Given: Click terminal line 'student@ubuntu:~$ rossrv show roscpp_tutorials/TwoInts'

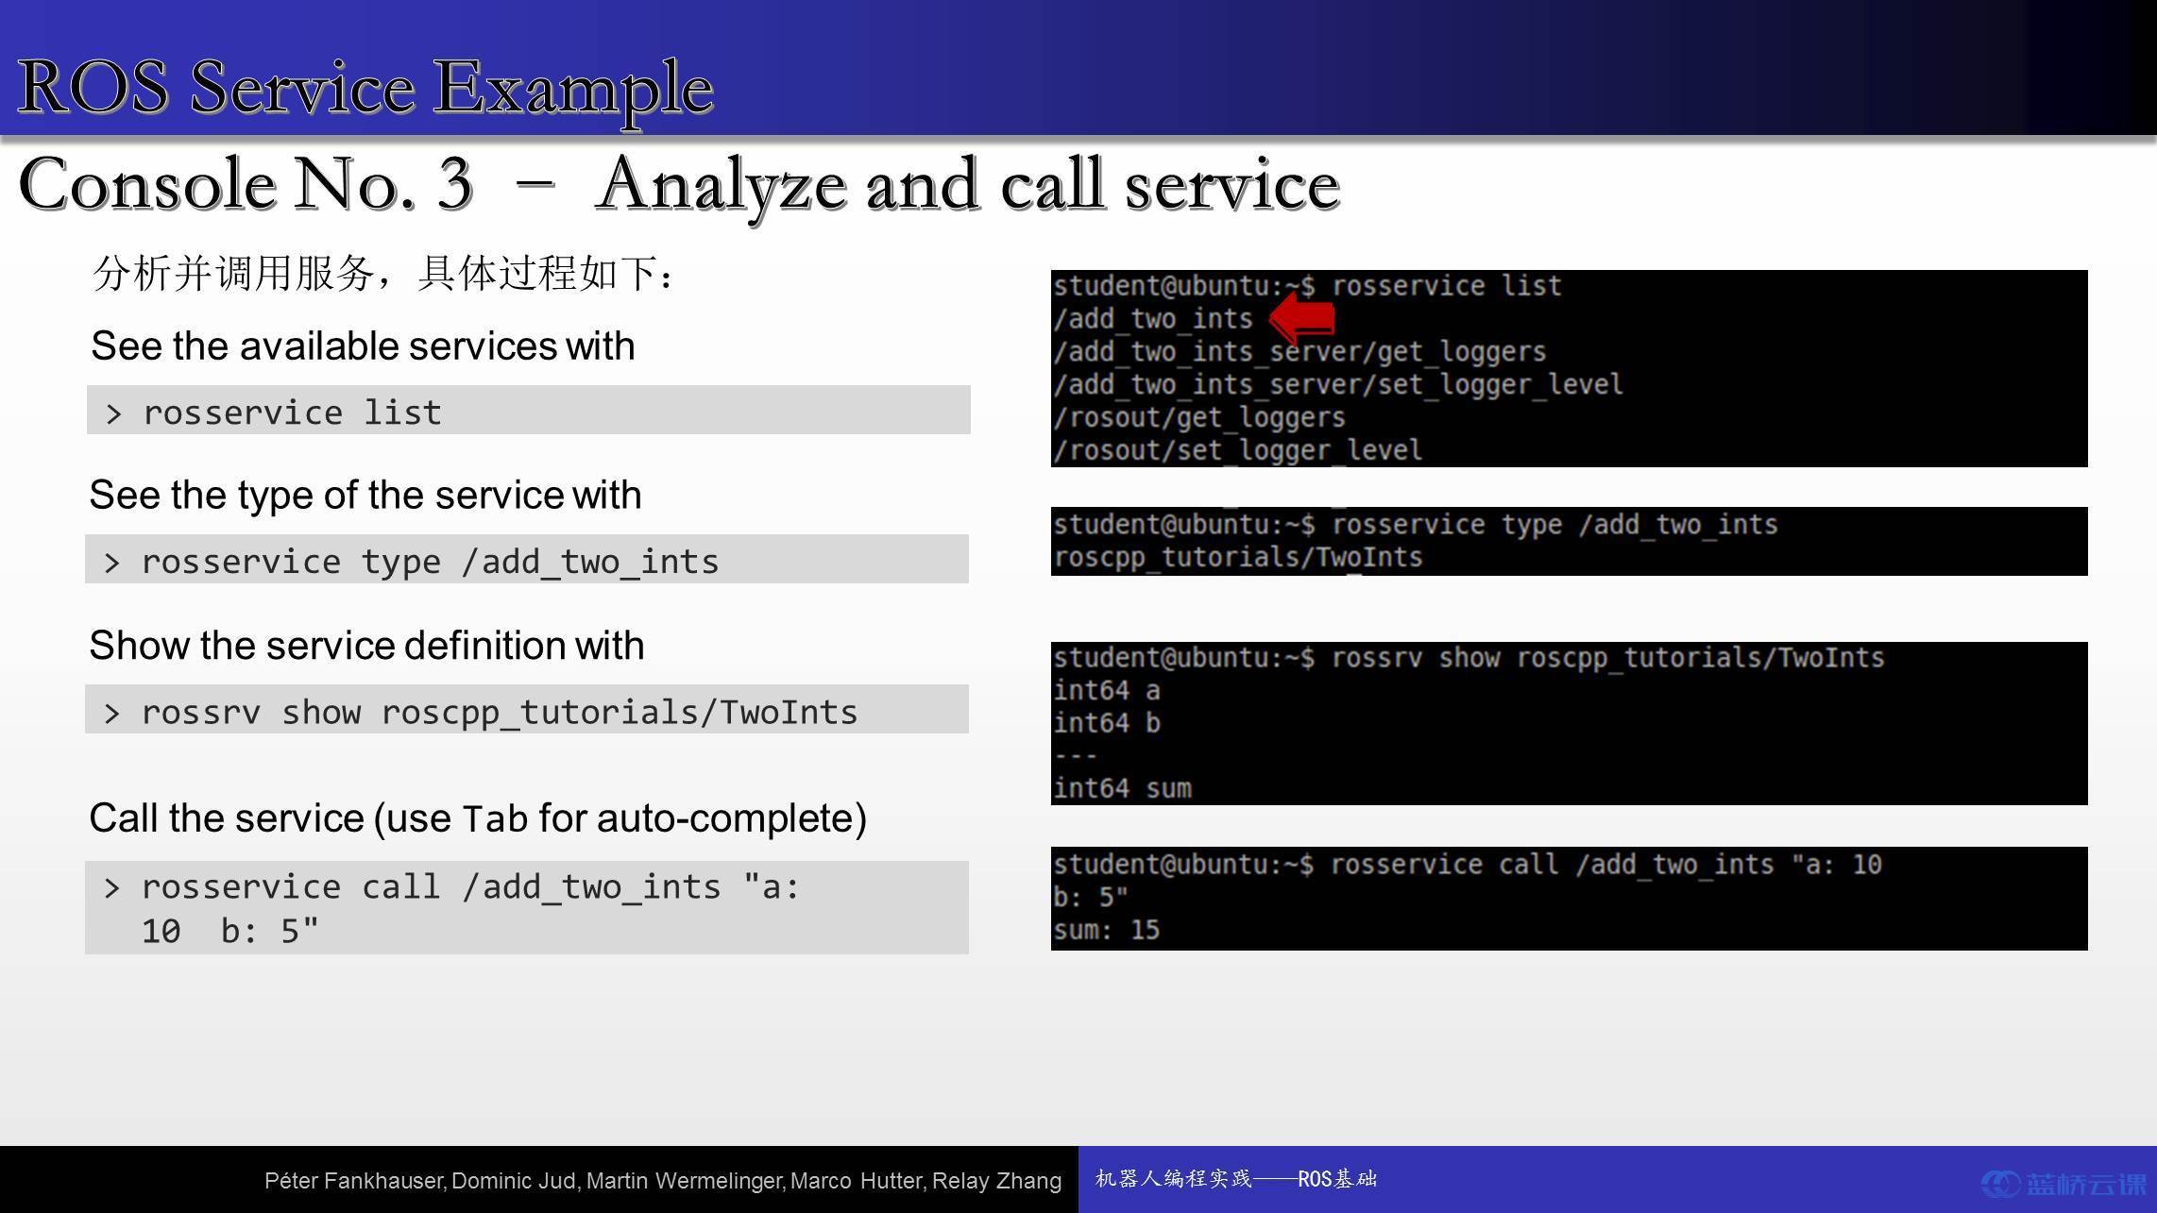Looking at the screenshot, I should coord(1469,658).
